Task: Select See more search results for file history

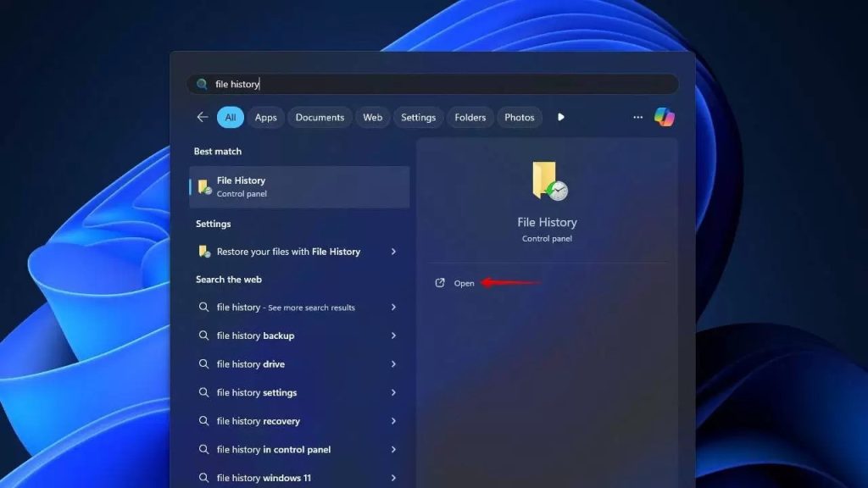Action: (288, 307)
